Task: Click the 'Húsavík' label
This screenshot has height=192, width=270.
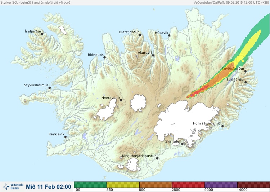Action: pos(162,33)
